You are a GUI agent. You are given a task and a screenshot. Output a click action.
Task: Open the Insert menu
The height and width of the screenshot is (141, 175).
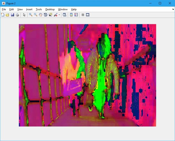pyautogui.click(x=29, y=9)
